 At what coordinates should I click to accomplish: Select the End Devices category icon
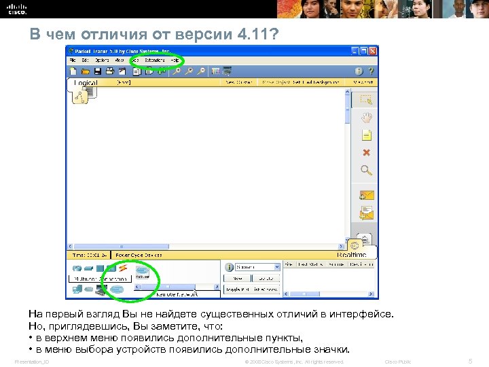coord(77,290)
